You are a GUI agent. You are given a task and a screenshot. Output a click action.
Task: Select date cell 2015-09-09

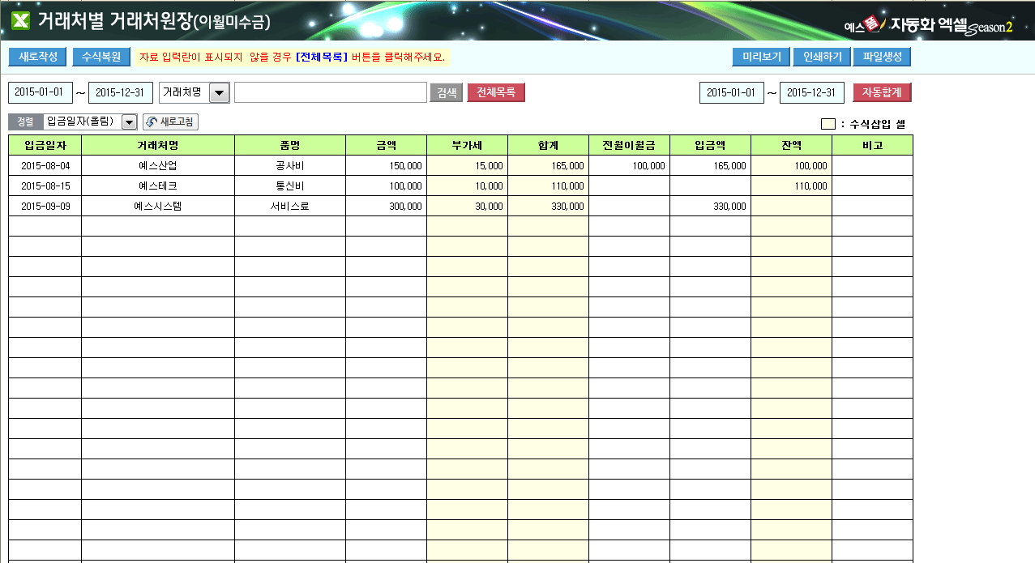[45, 206]
